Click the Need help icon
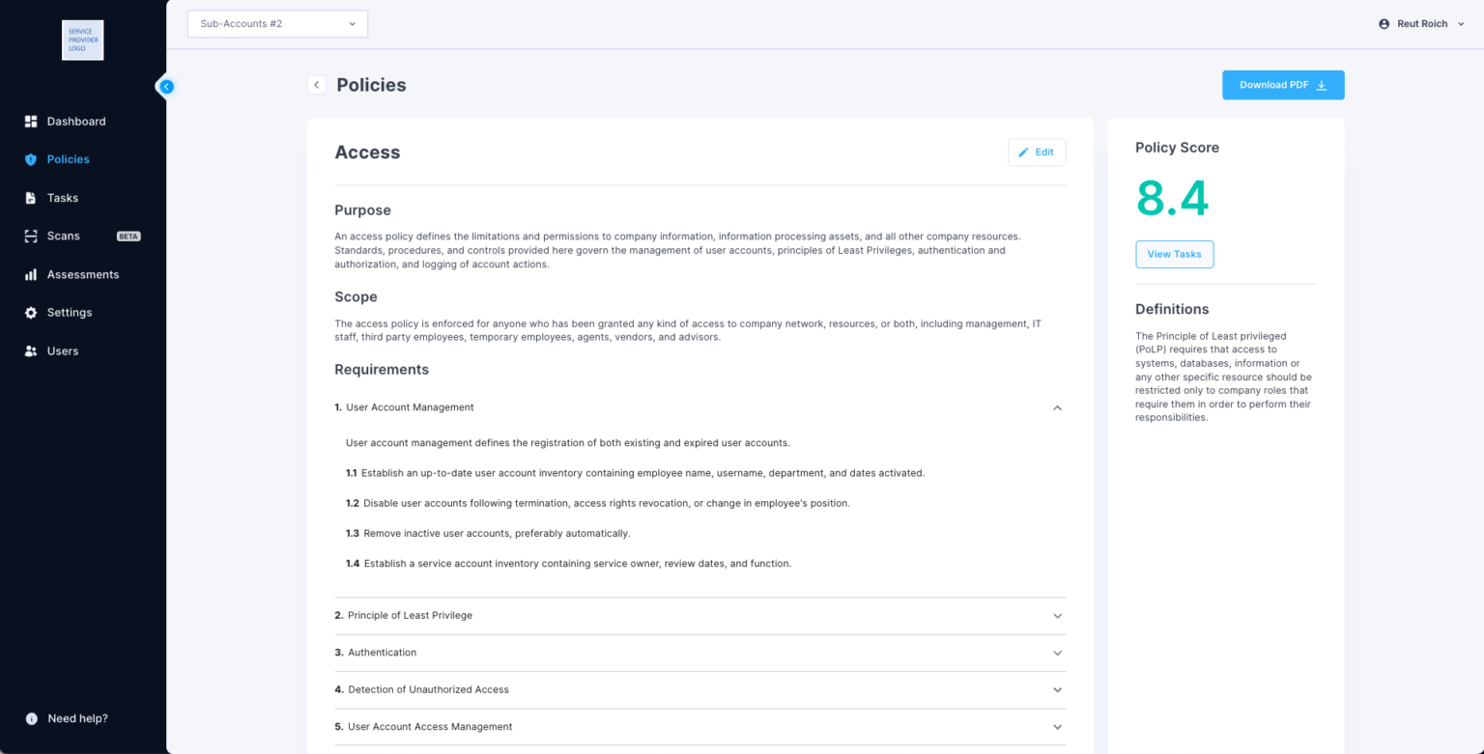 click(31, 718)
